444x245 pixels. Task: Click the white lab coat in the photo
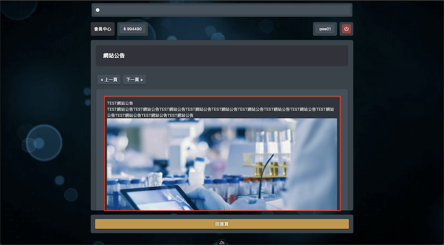pos(313,169)
